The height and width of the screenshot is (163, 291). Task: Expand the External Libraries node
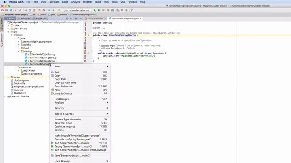tap(5, 96)
